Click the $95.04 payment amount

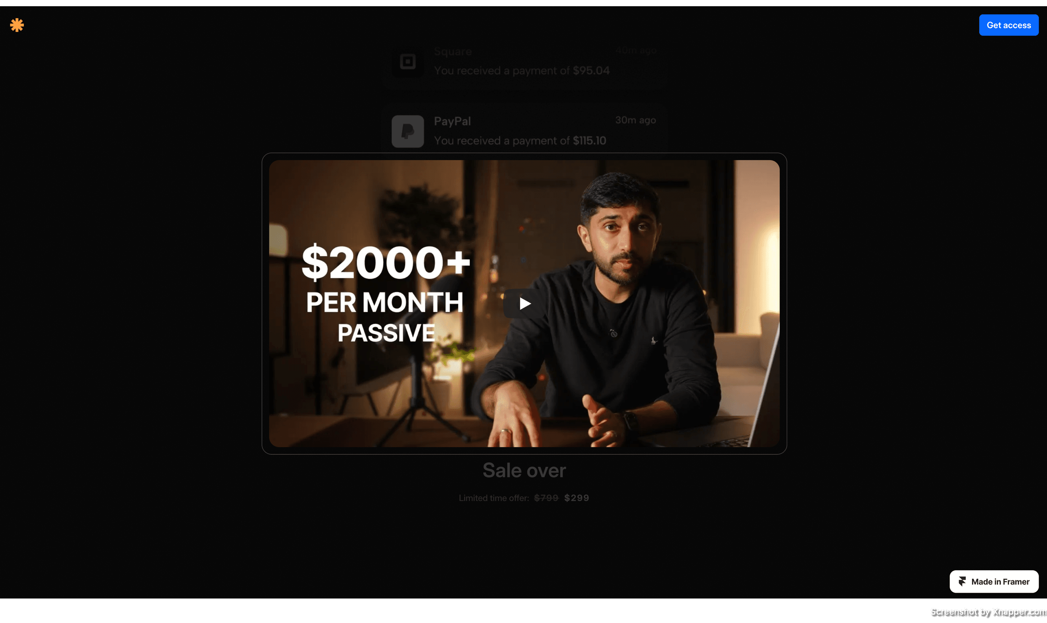point(591,71)
